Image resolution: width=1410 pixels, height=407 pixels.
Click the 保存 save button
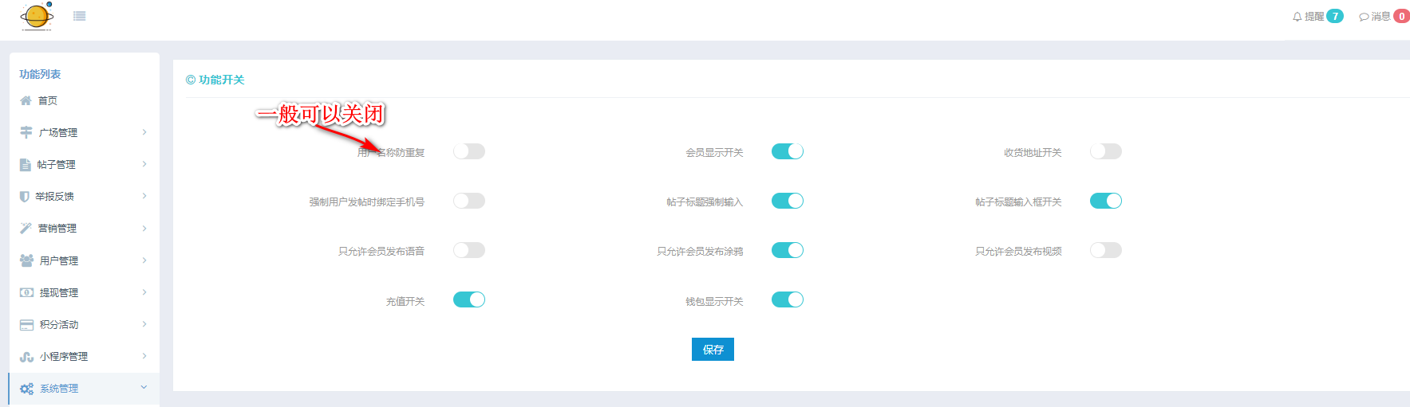[x=713, y=350]
